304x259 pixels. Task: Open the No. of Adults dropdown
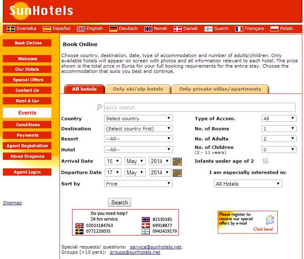(279, 139)
